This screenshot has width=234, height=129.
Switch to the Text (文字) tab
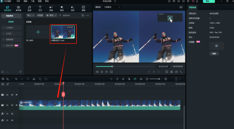pos(40,8)
